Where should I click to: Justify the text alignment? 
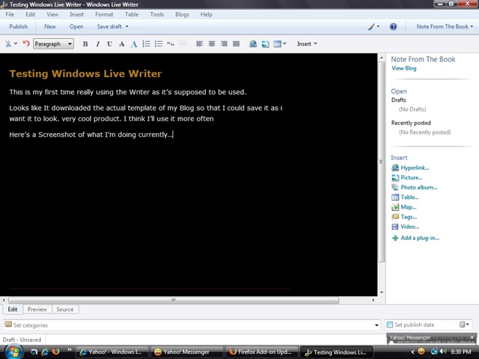point(237,43)
